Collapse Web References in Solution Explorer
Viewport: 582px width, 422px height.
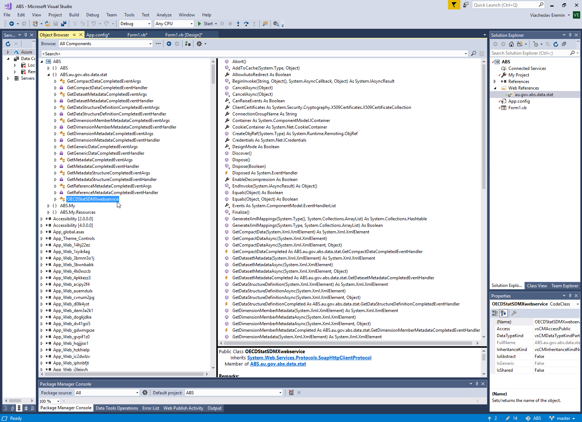[495, 88]
